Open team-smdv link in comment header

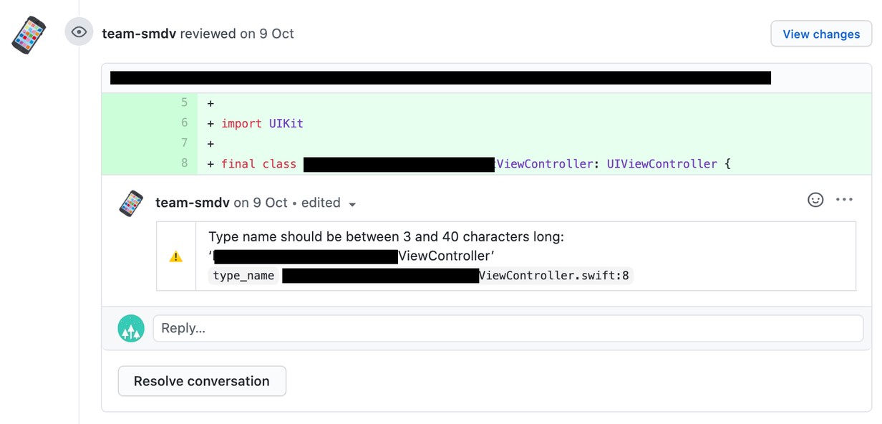pos(193,203)
